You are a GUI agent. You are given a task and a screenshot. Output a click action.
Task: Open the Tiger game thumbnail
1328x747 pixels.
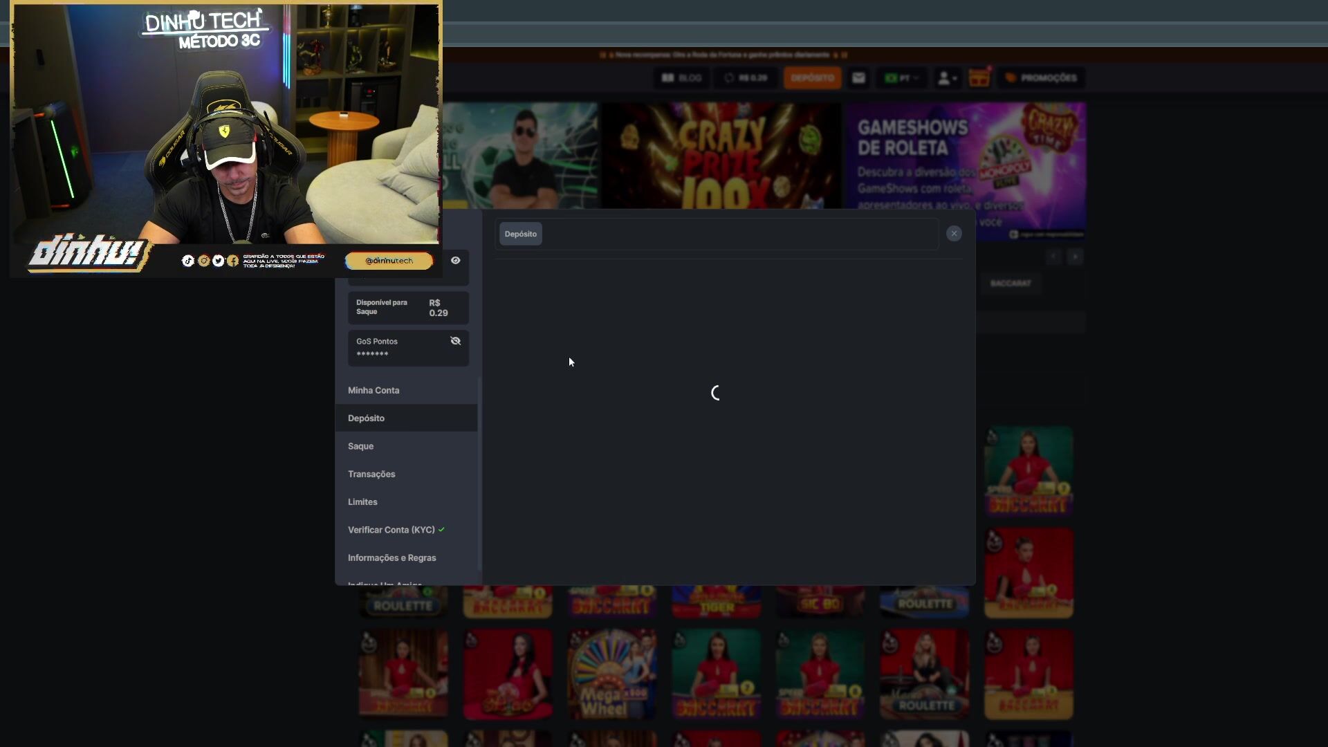click(717, 602)
